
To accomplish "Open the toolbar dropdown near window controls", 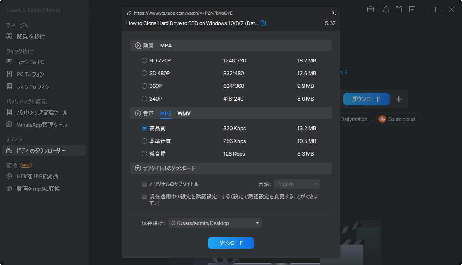I will [x=412, y=9].
